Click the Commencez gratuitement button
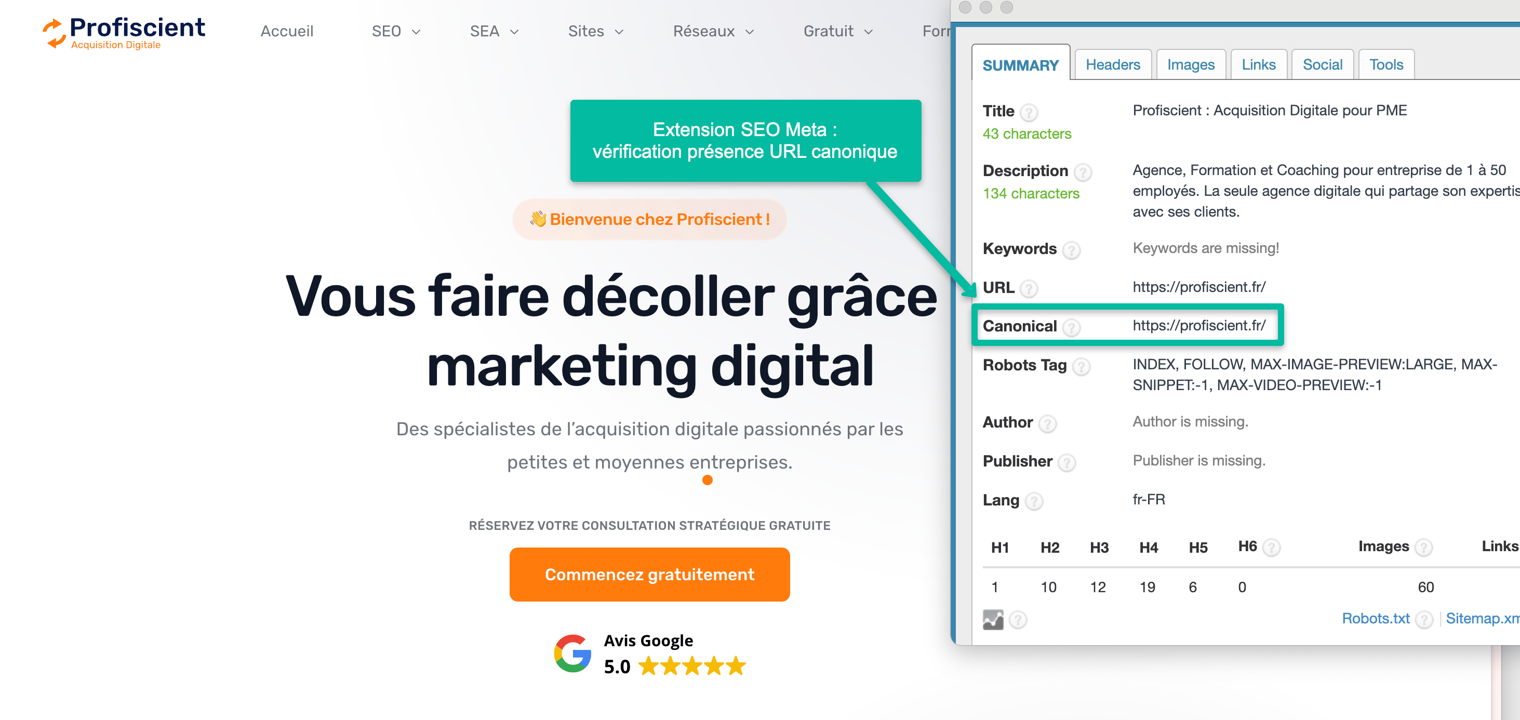 (650, 574)
